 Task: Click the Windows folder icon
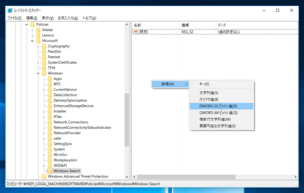pos(44,73)
